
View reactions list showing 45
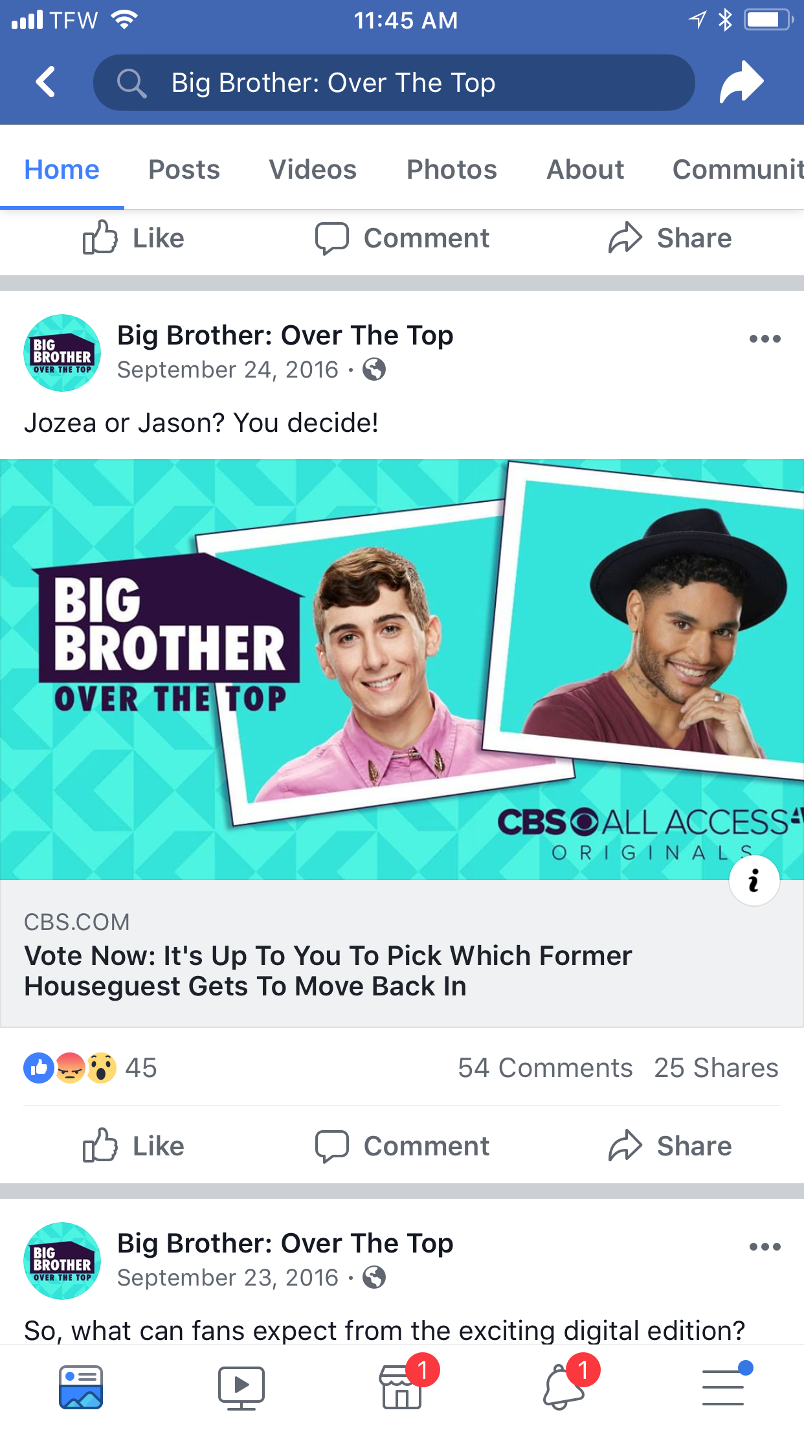point(90,1067)
